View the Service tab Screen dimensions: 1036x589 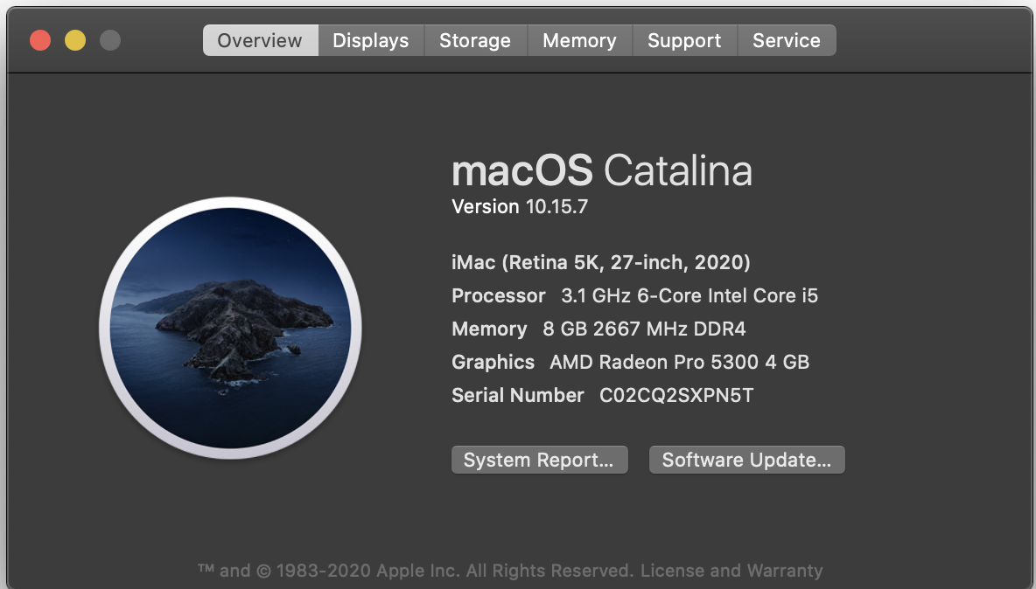coord(787,40)
